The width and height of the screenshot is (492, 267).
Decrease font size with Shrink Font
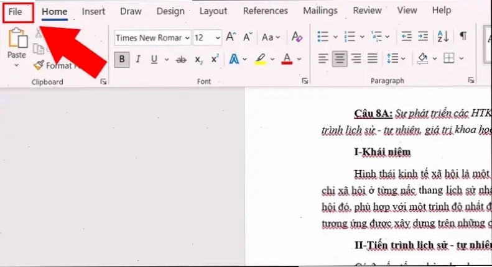point(248,37)
